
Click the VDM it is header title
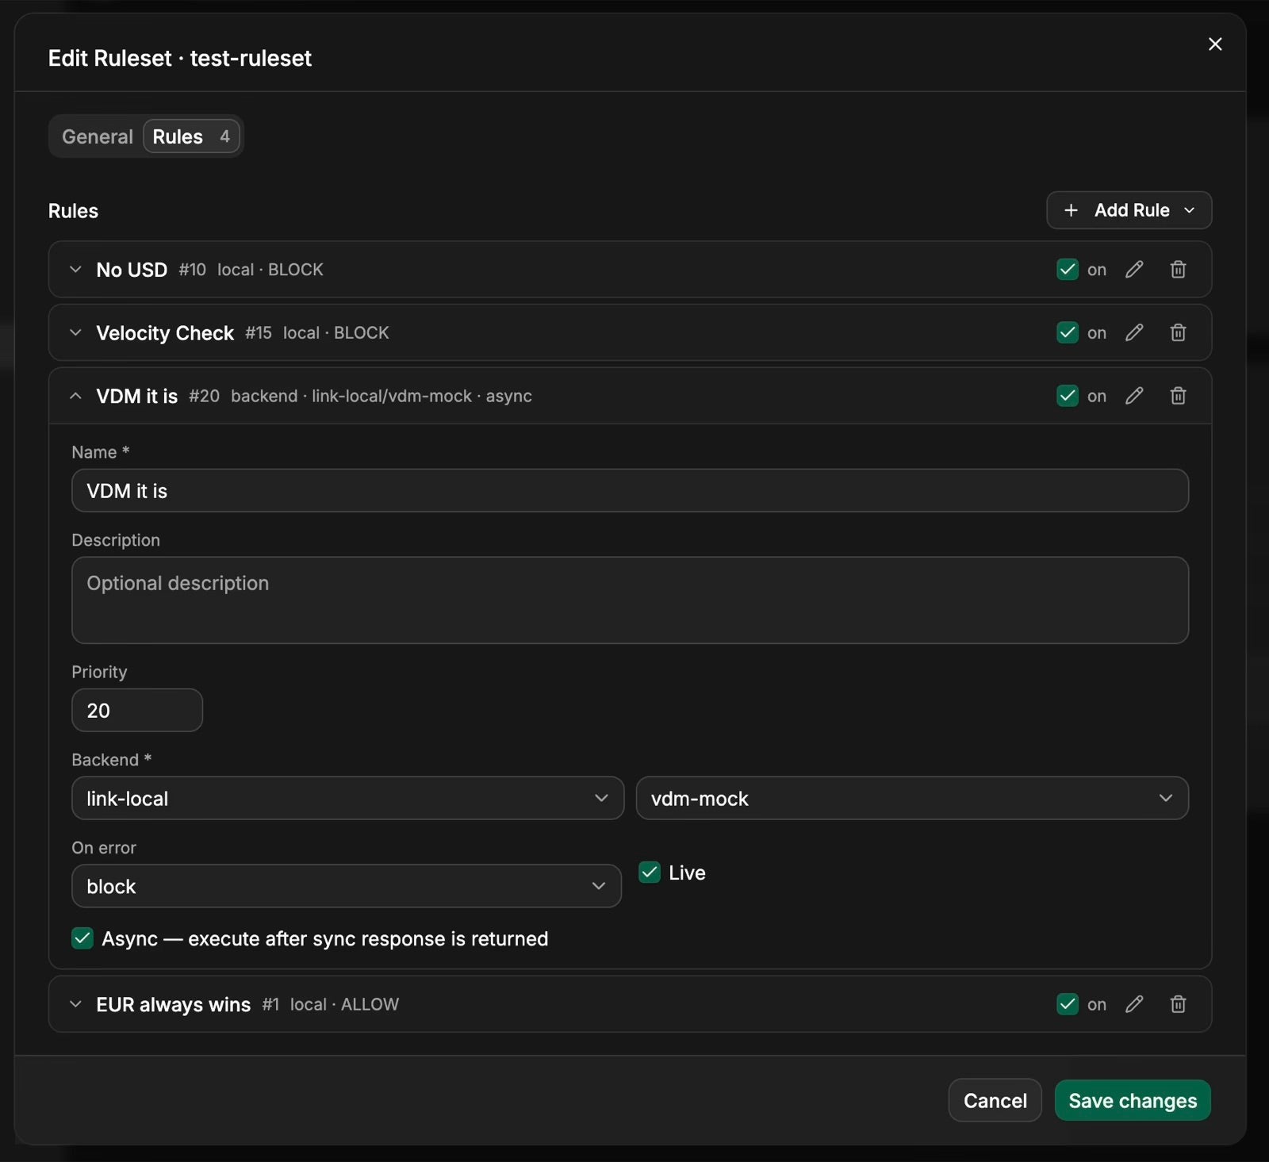pyautogui.click(x=136, y=396)
